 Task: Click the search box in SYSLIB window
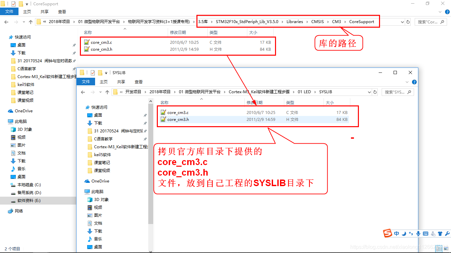coord(398,92)
